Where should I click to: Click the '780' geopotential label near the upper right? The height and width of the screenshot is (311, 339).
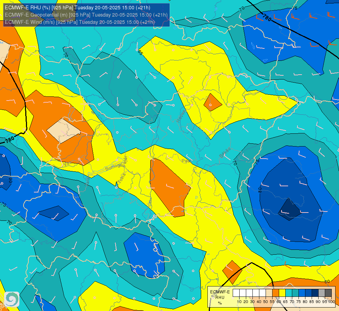[x=267, y=18]
